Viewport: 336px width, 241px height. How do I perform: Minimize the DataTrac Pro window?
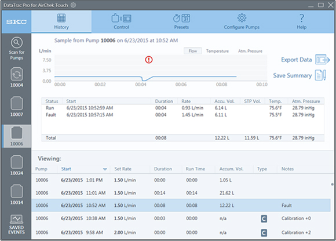(311, 6)
